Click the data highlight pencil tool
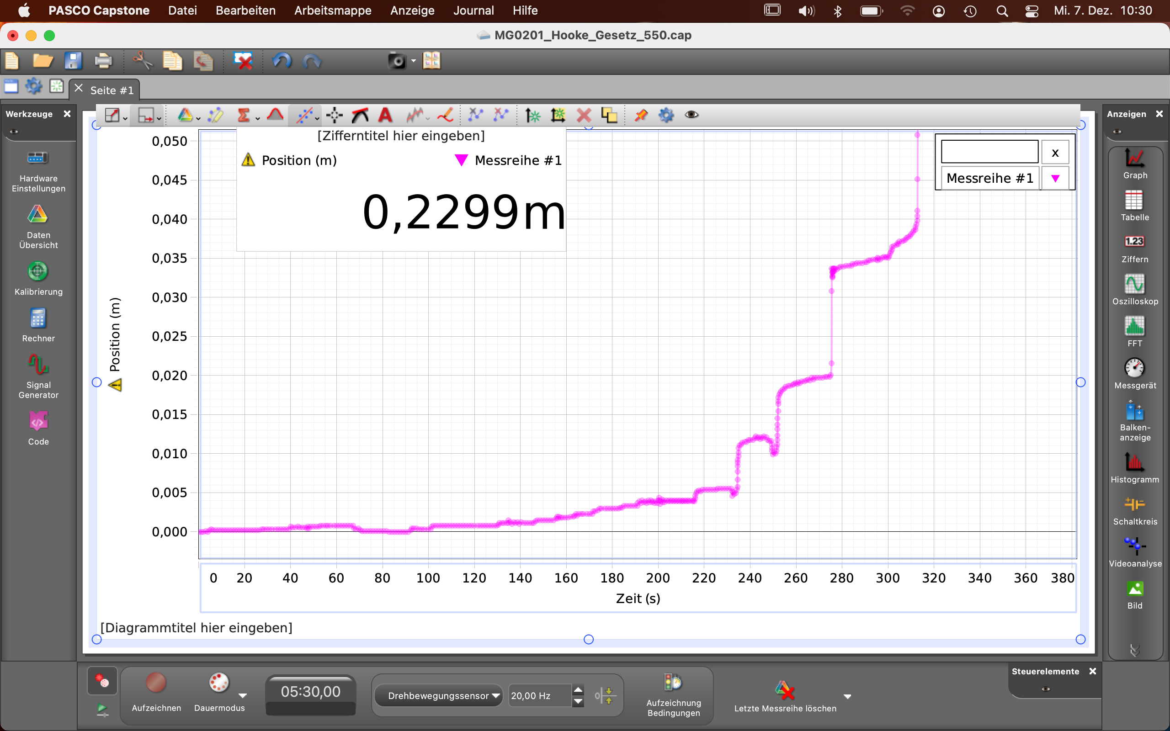Image resolution: width=1170 pixels, height=731 pixels. tap(216, 115)
